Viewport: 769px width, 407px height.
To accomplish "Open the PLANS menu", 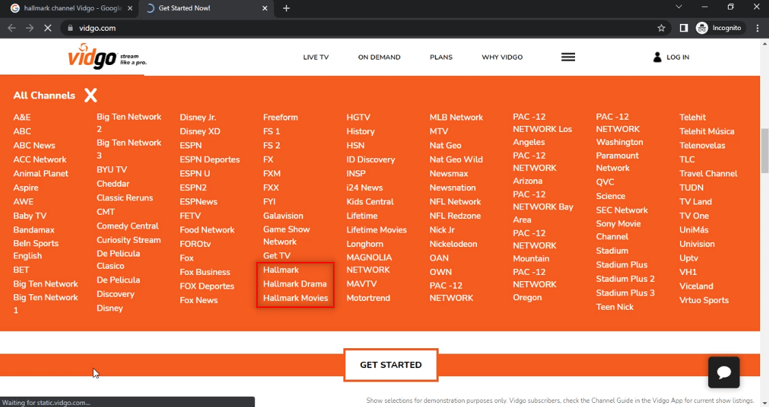I will pyautogui.click(x=441, y=57).
